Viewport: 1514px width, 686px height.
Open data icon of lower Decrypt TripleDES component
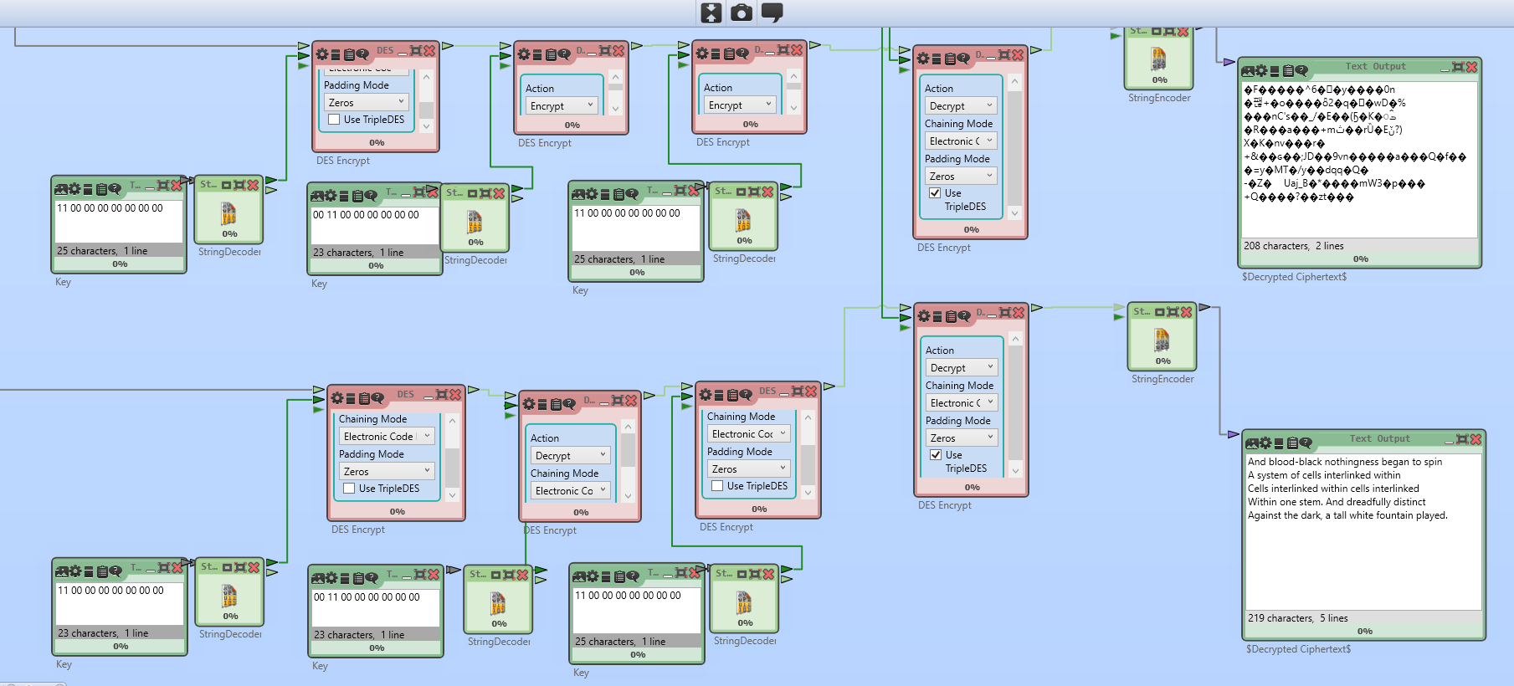coord(937,316)
